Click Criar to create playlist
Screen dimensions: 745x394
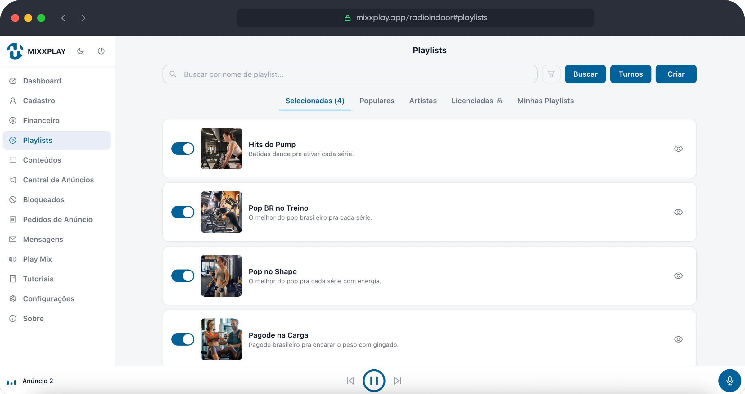676,74
